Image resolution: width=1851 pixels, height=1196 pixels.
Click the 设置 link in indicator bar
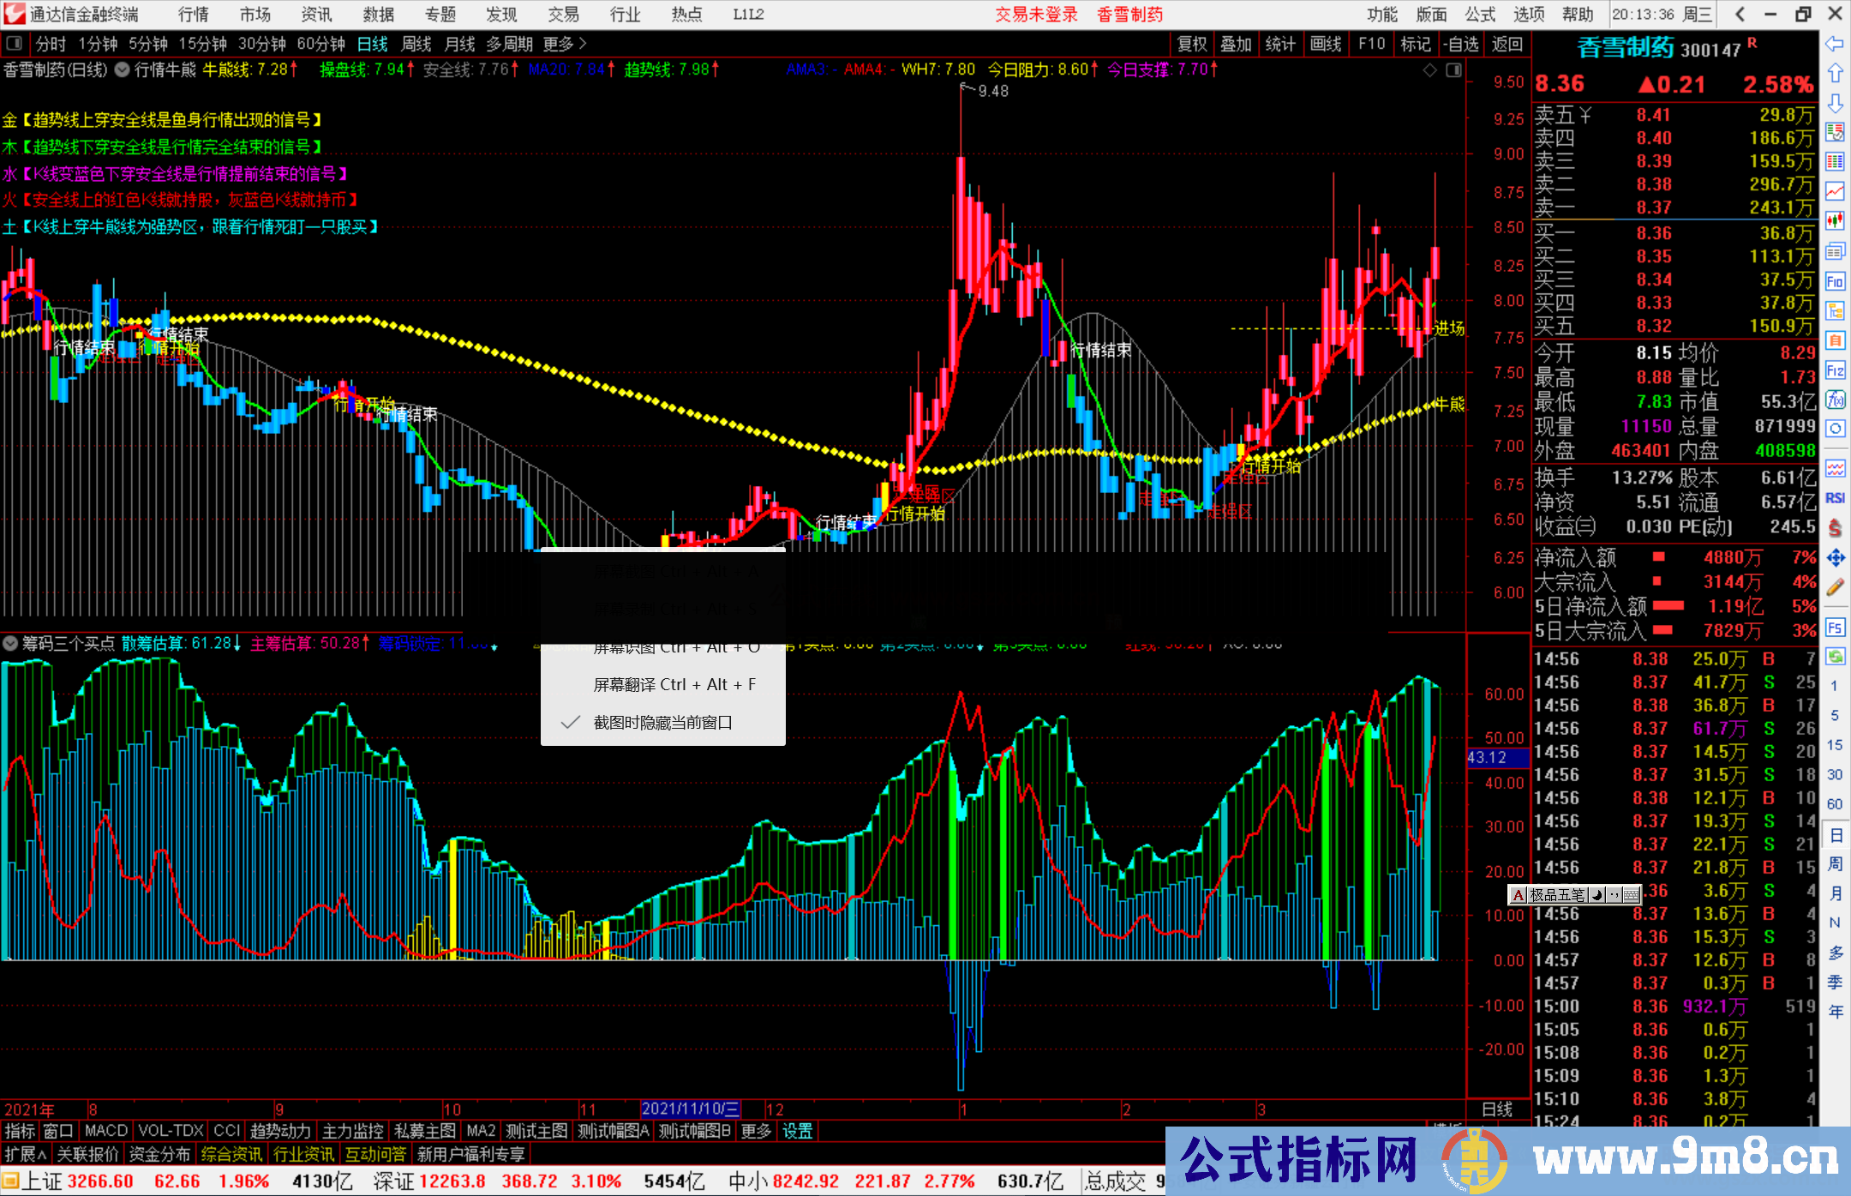[x=797, y=1131]
